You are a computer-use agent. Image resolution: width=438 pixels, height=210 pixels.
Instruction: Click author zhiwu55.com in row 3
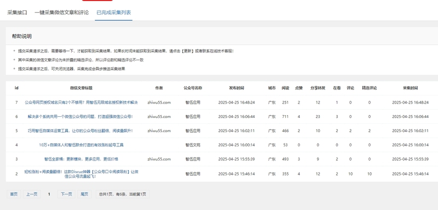[x=159, y=159]
